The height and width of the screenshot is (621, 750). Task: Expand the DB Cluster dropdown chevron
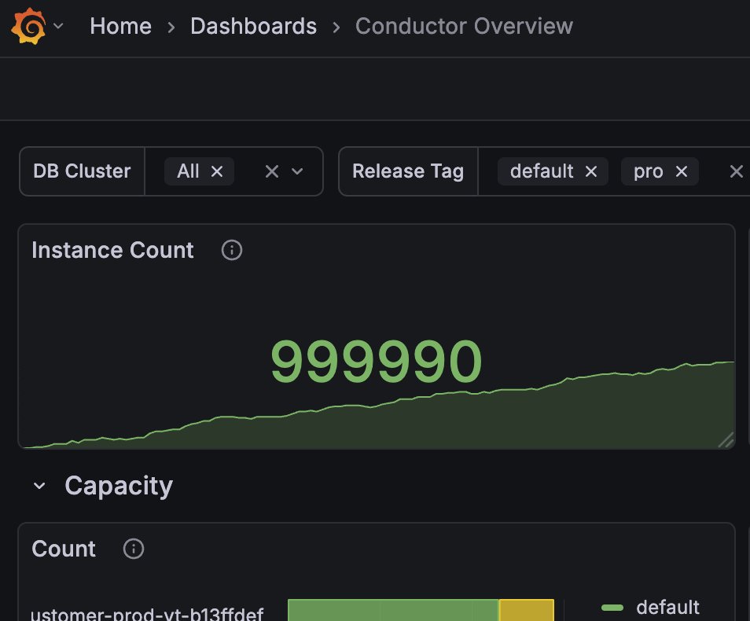pyautogui.click(x=297, y=171)
